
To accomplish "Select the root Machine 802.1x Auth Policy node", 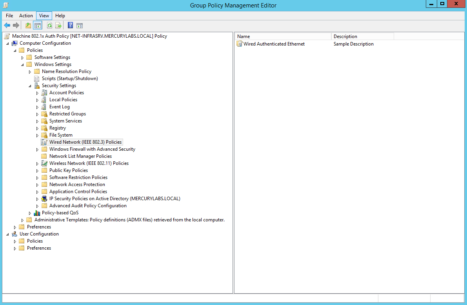I will click(x=89, y=36).
